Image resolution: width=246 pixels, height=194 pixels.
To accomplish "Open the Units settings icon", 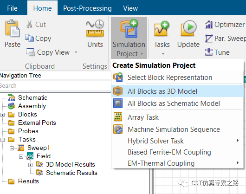I will point(95,28).
